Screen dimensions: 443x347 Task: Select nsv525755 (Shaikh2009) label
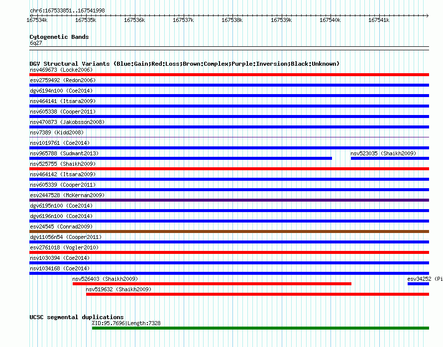tap(63, 164)
